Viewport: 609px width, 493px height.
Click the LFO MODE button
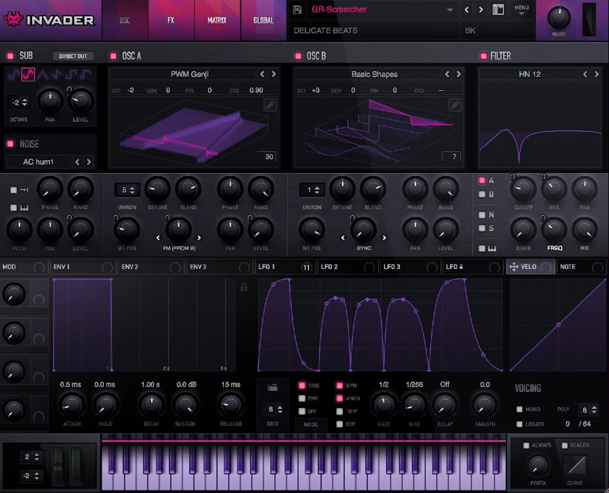[310, 424]
